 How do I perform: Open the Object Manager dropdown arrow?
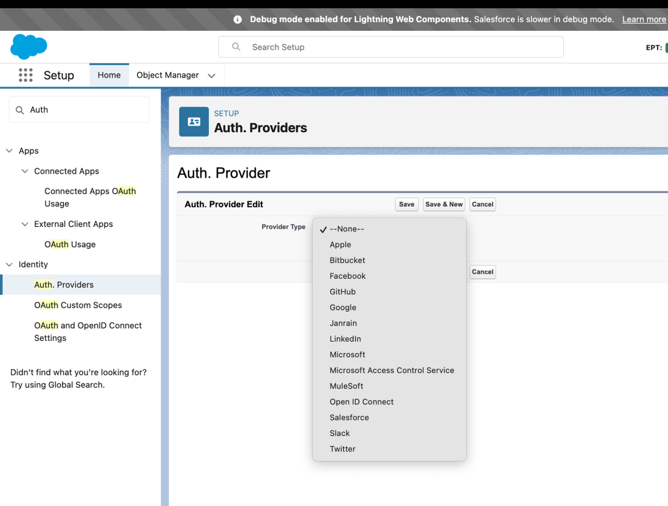211,75
